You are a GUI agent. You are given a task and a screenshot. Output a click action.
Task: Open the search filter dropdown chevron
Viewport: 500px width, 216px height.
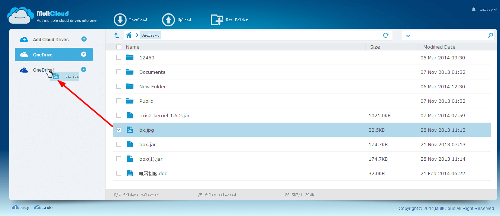(408, 36)
